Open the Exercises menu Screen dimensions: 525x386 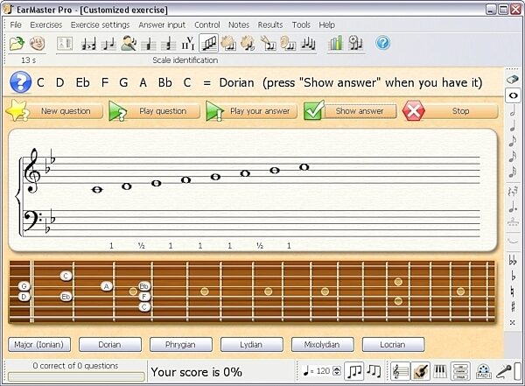[46, 25]
